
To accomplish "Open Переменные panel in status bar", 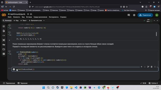I will tap(9, 83).
